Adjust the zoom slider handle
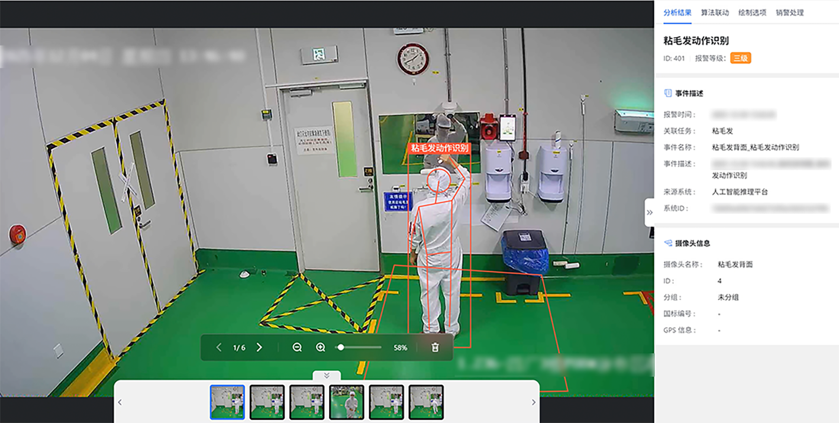 (x=341, y=347)
